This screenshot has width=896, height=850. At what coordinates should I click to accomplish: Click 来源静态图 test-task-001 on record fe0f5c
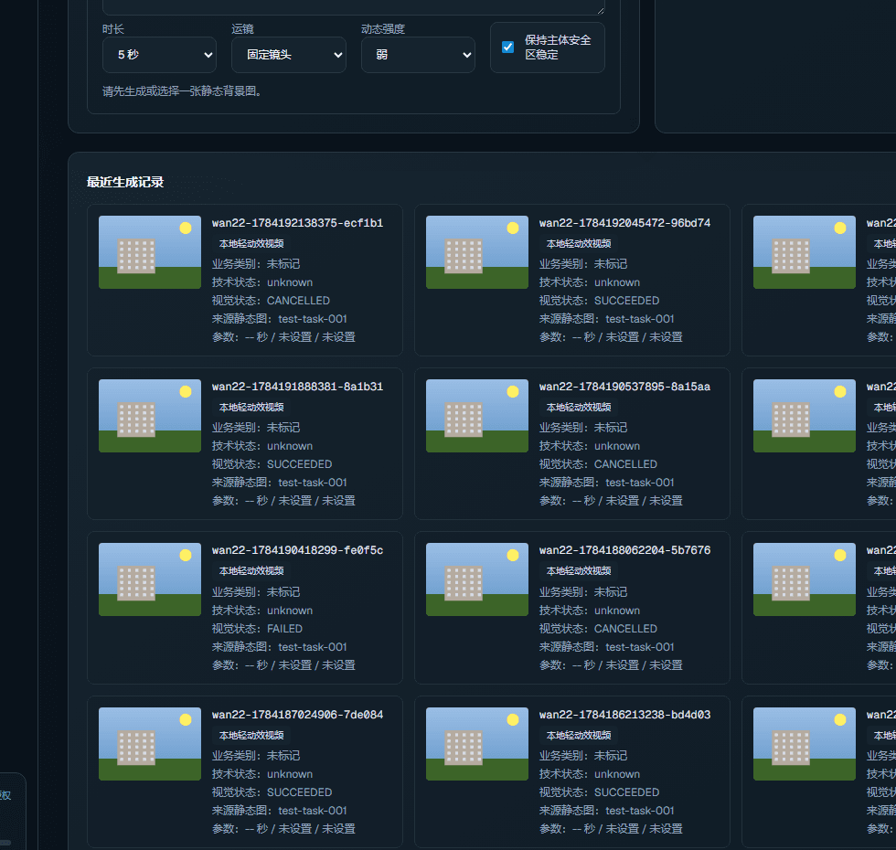(x=280, y=647)
